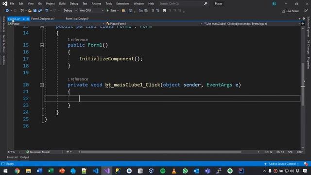Click the '1 reference' link above Form1()
This screenshot has height=175, width=311.
click(x=78, y=39)
